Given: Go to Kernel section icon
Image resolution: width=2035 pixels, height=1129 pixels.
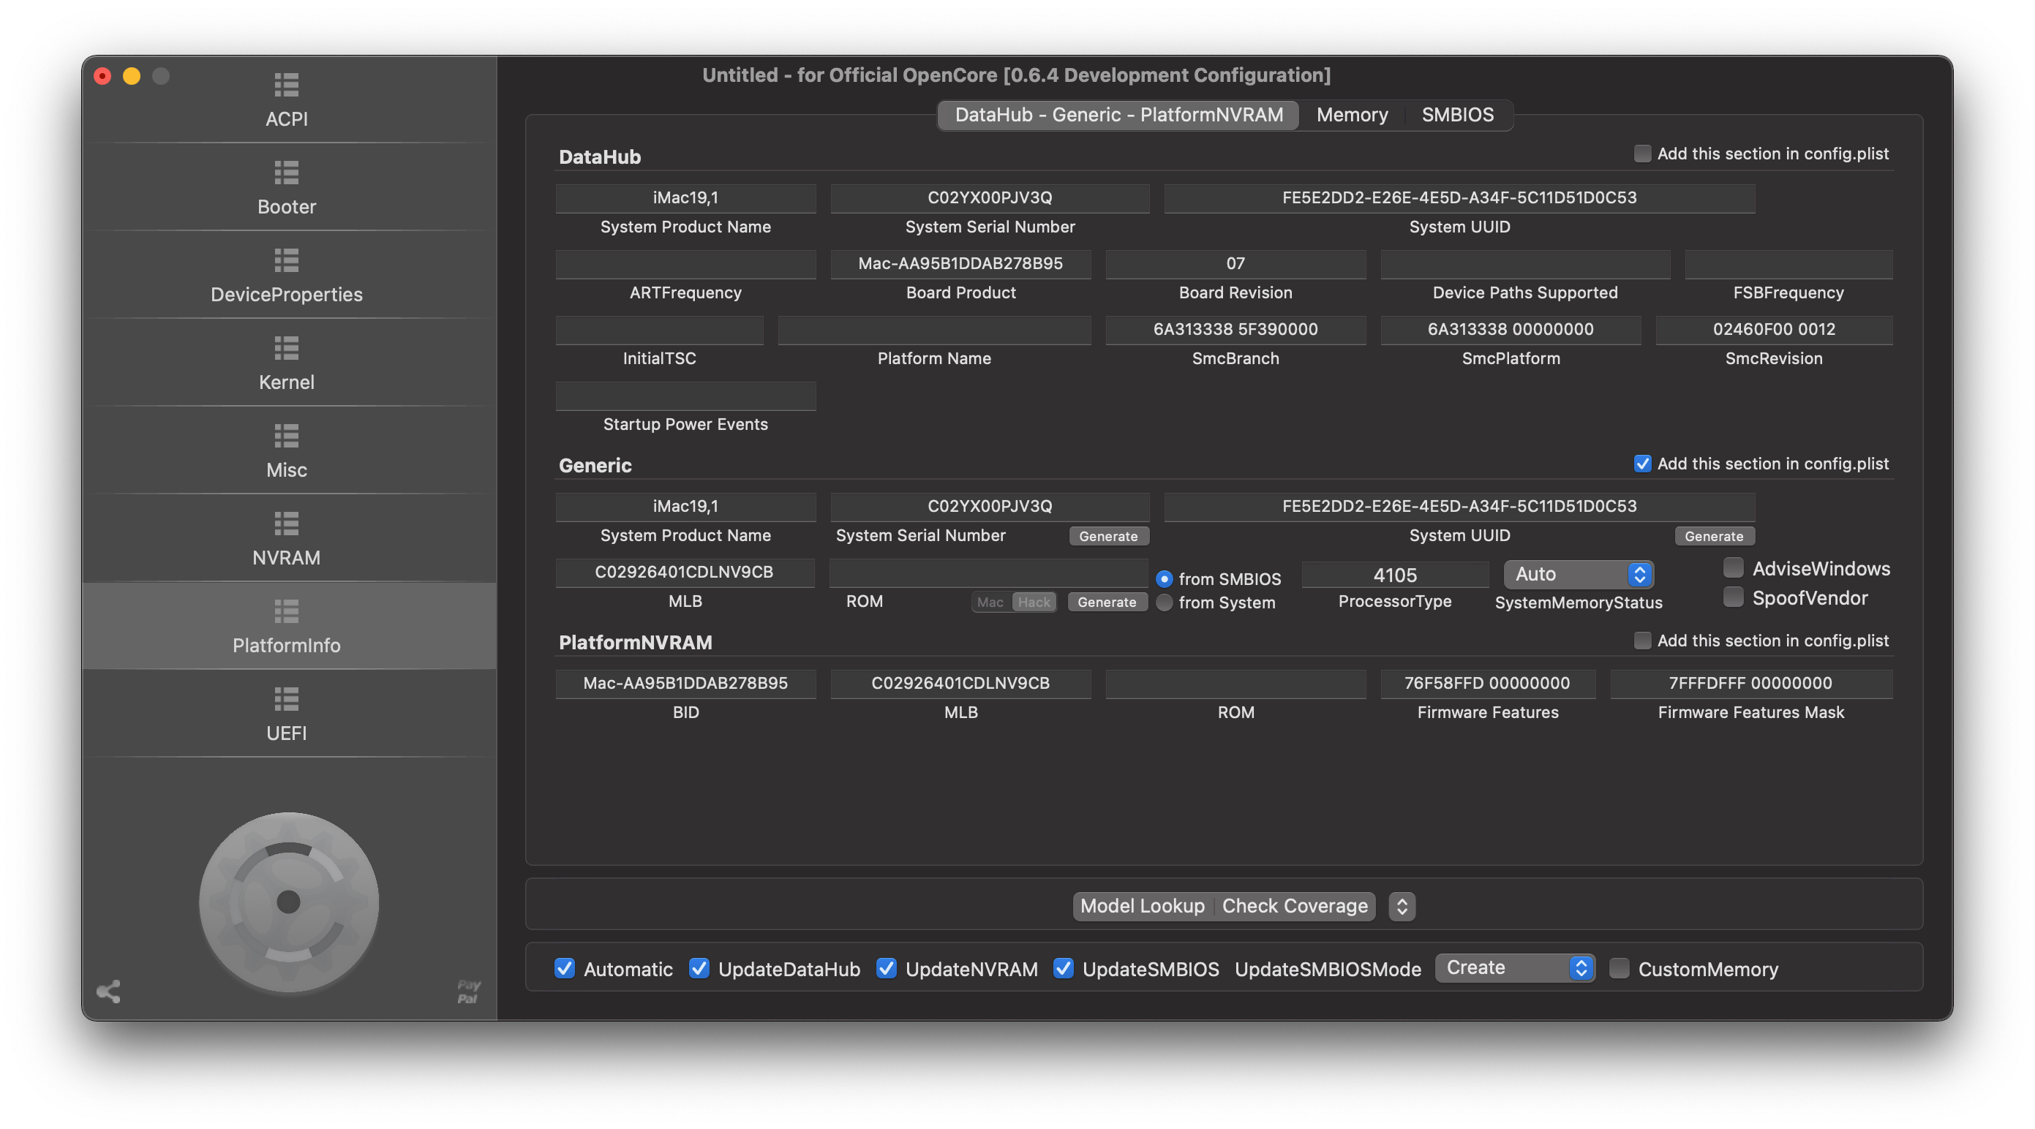Looking at the screenshot, I should [286, 347].
